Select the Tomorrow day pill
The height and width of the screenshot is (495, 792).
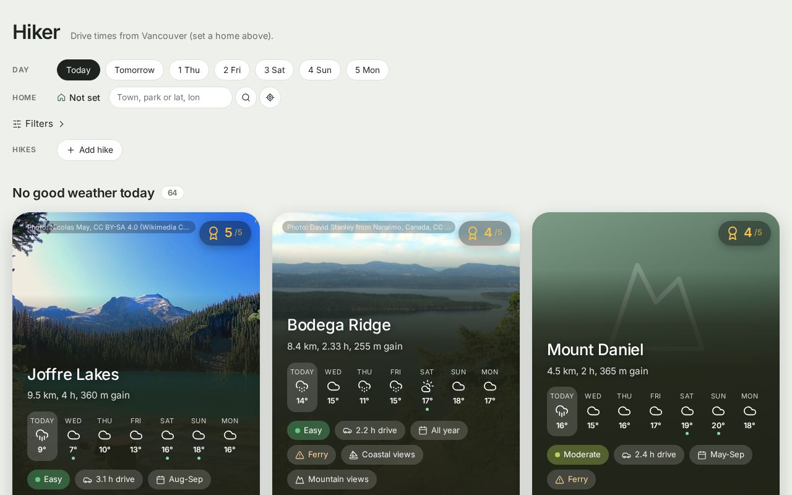tap(134, 70)
